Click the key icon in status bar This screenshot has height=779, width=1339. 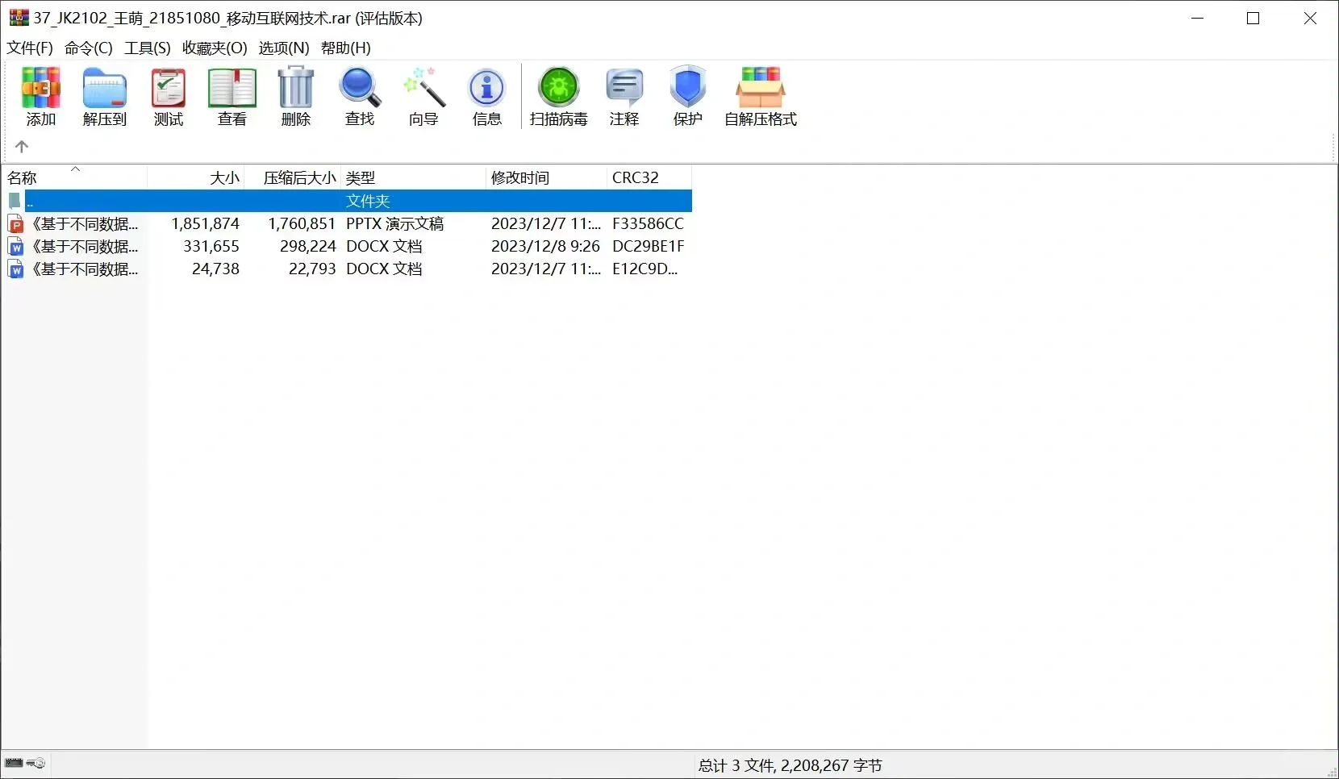[x=35, y=763]
